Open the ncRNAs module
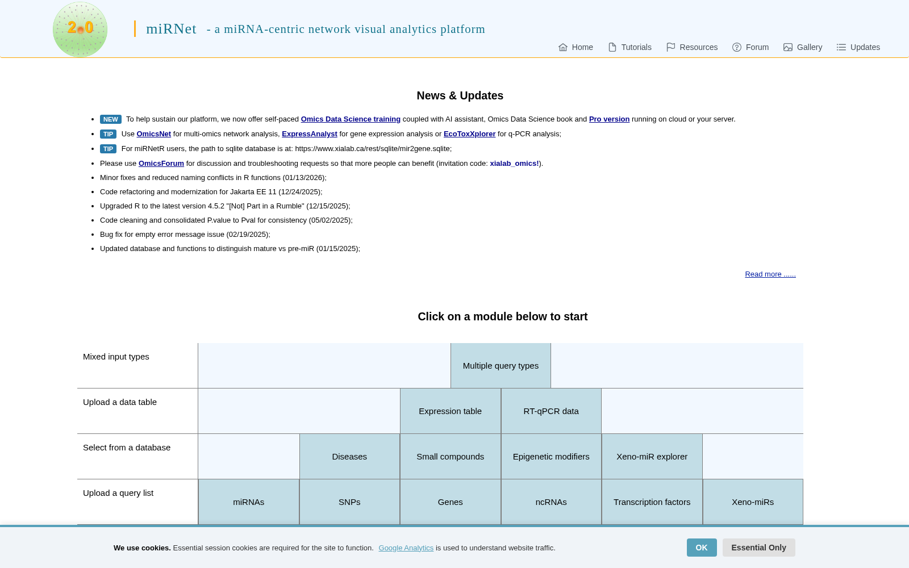This screenshot has width=909, height=568. click(551, 502)
